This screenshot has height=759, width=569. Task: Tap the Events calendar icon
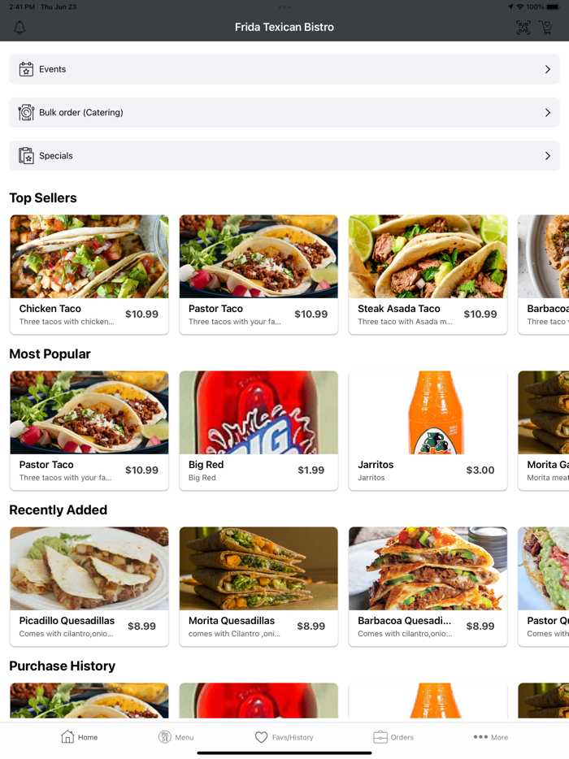click(26, 69)
